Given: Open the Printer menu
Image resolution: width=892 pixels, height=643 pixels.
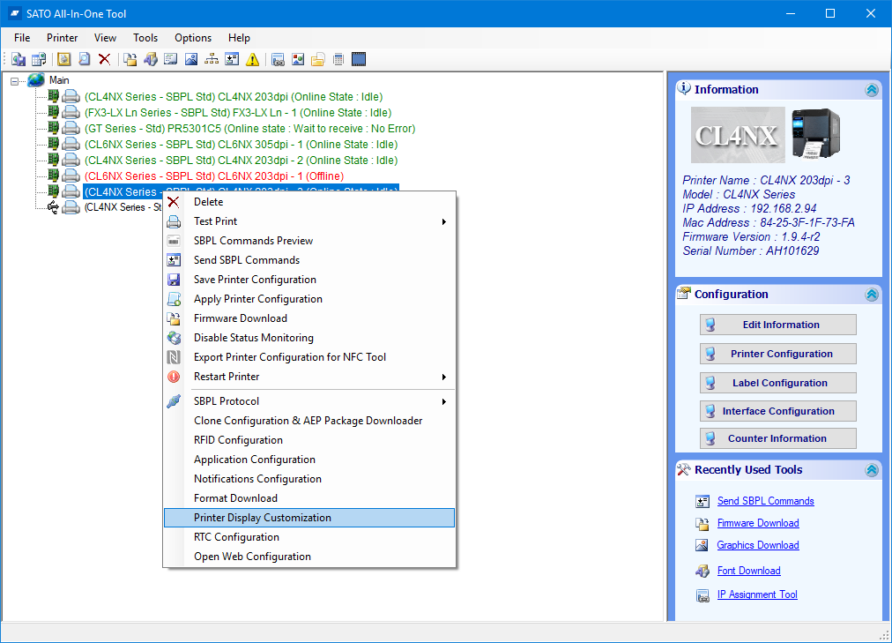Looking at the screenshot, I should [62, 38].
